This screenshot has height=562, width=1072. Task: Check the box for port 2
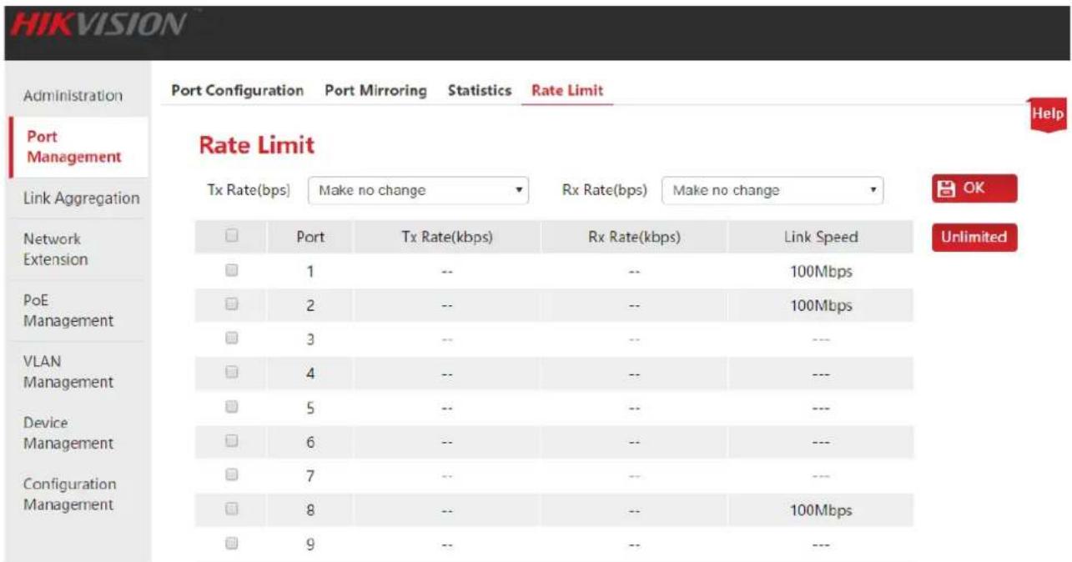[232, 305]
